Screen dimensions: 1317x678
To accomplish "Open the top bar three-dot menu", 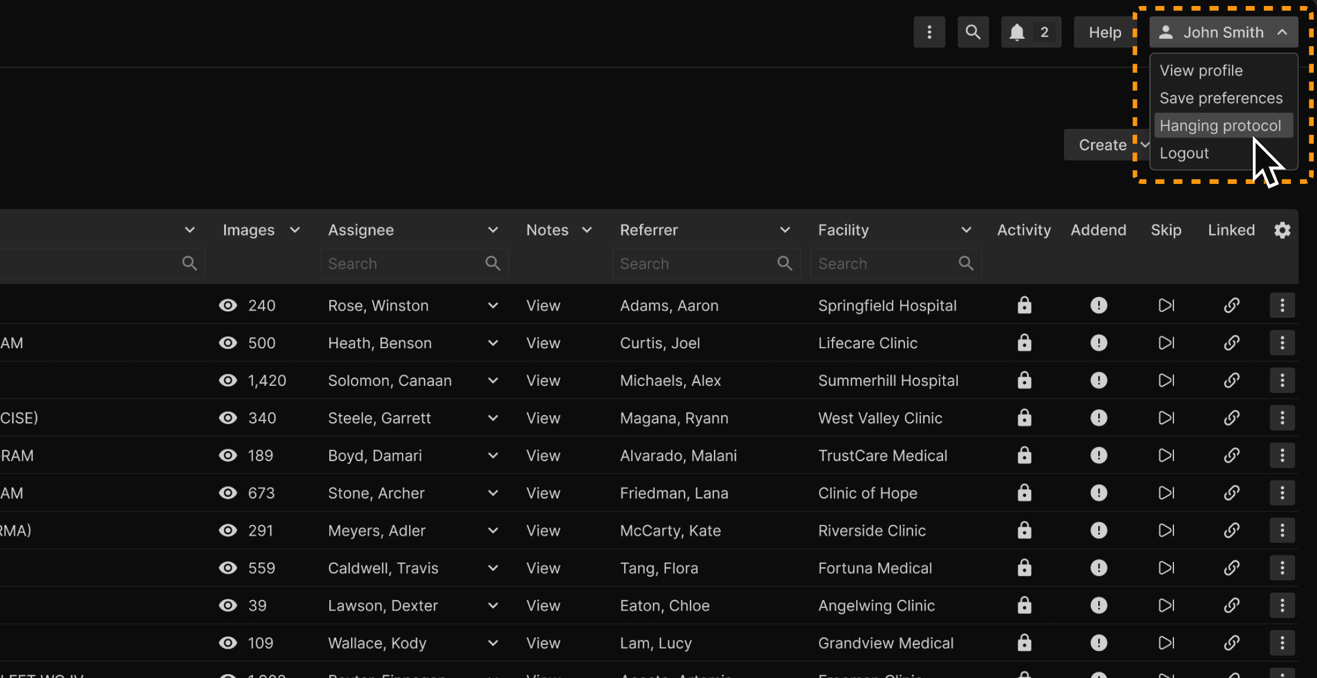I will [929, 33].
